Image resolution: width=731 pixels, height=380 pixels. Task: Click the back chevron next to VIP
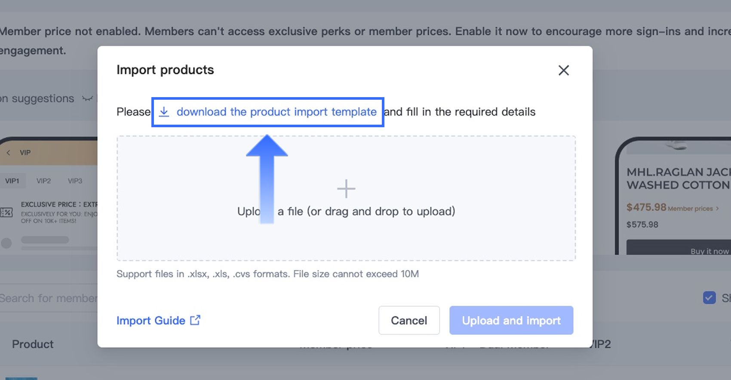coord(8,153)
